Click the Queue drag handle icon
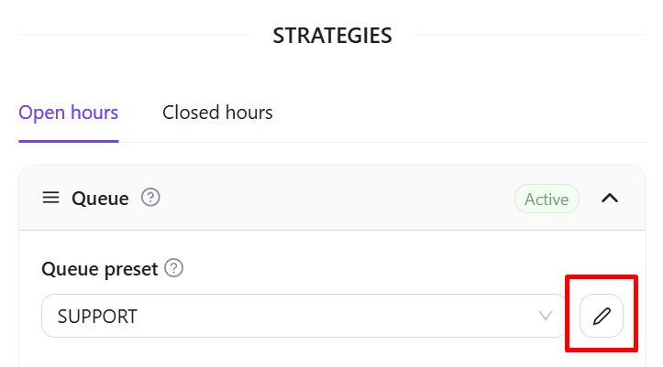The height and width of the screenshot is (367, 663). (x=51, y=198)
